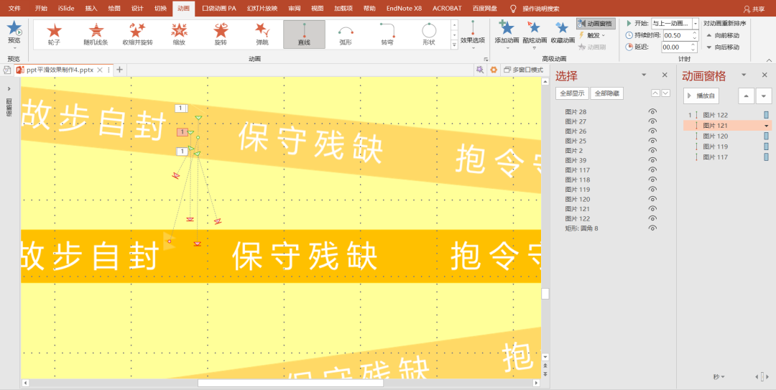The image size is (776, 390).
Task: Select the 直线 (Line) motion path
Action: (304, 34)
